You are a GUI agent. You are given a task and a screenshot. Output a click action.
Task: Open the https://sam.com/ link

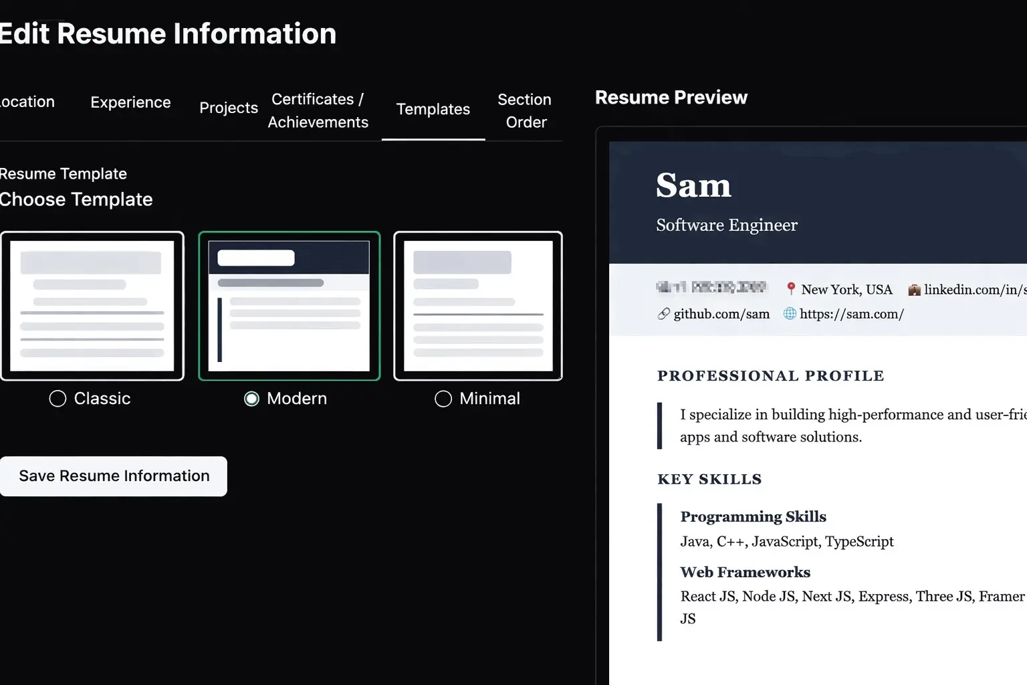click(x=852, y=314)
